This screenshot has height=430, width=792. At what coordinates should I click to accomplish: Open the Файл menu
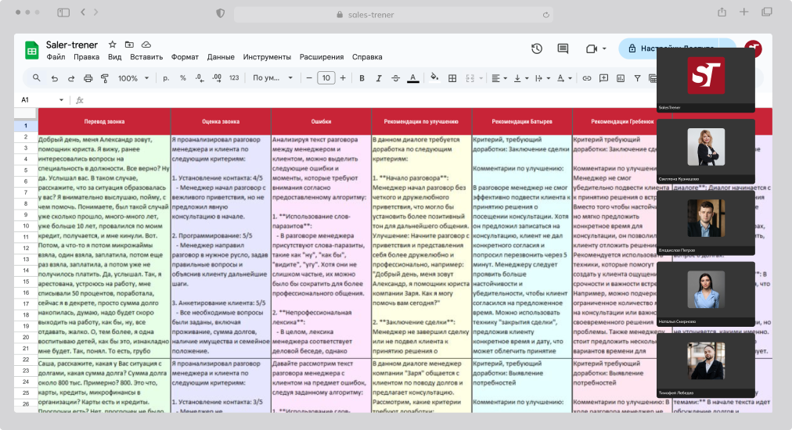[56, 57]
